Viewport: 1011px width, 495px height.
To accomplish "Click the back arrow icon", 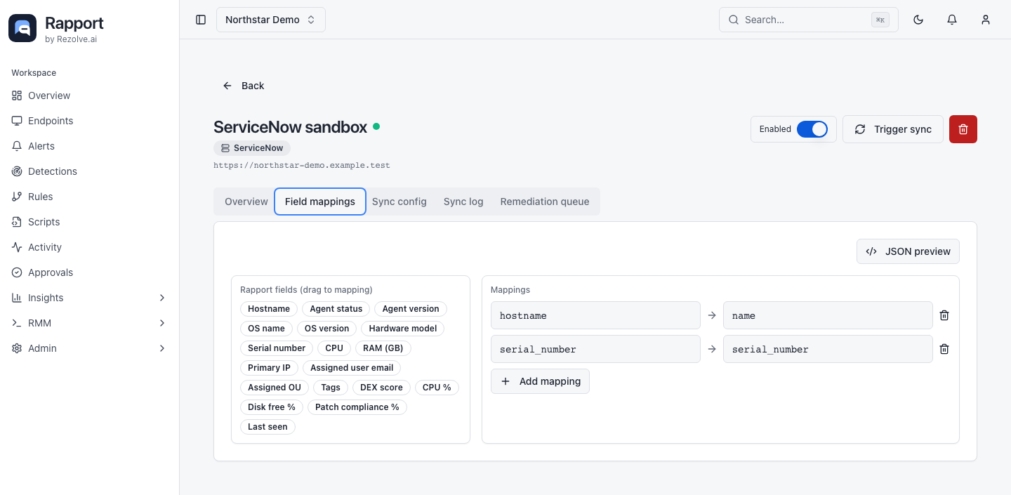I will tap(227, 86).
